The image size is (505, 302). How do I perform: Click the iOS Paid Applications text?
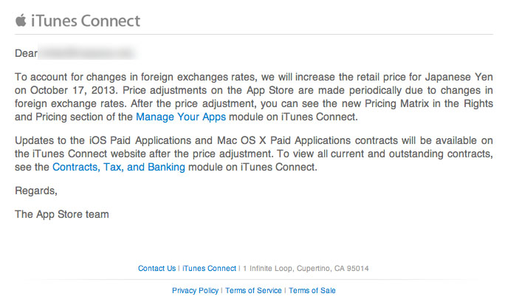[140, 140]
